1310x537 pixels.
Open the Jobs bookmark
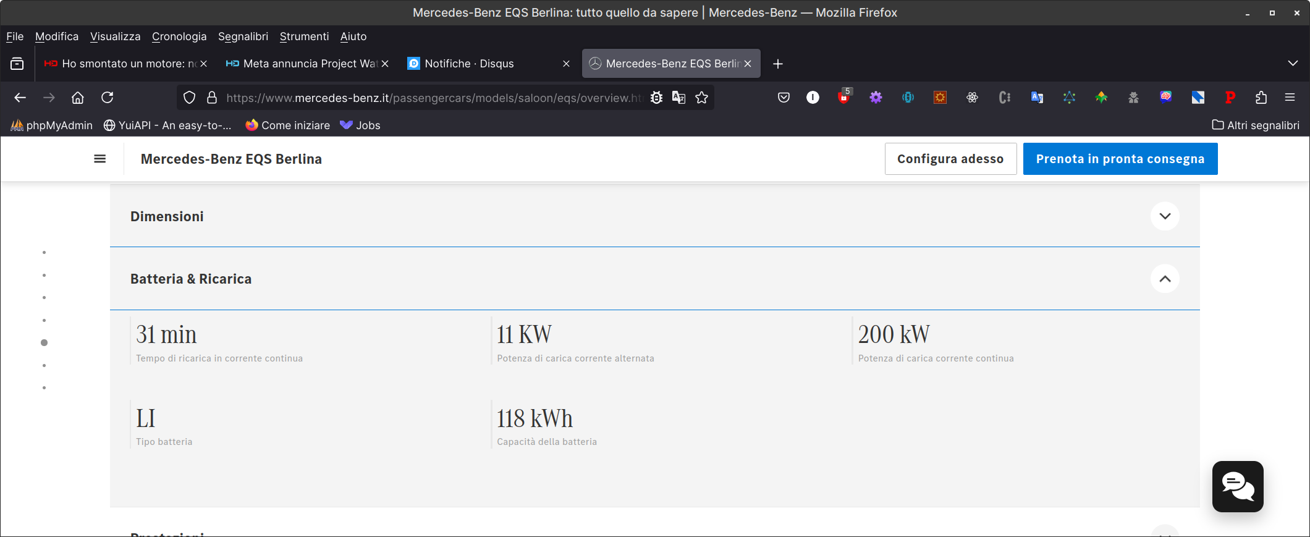coord(360,125)
